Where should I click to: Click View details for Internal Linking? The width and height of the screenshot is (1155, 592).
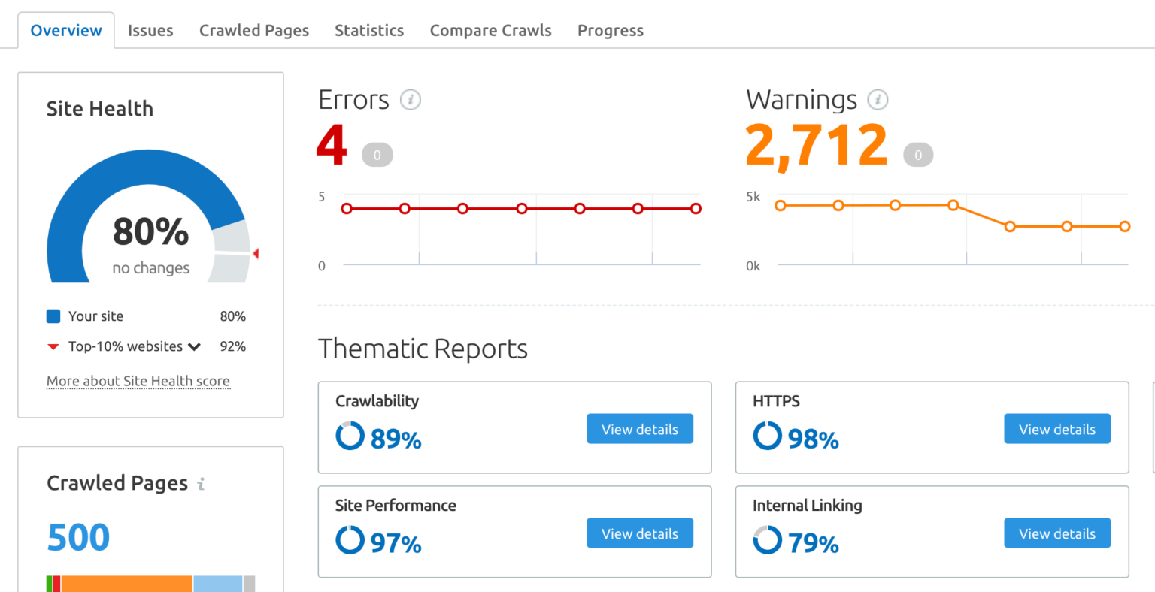(x=1057, y=533)
